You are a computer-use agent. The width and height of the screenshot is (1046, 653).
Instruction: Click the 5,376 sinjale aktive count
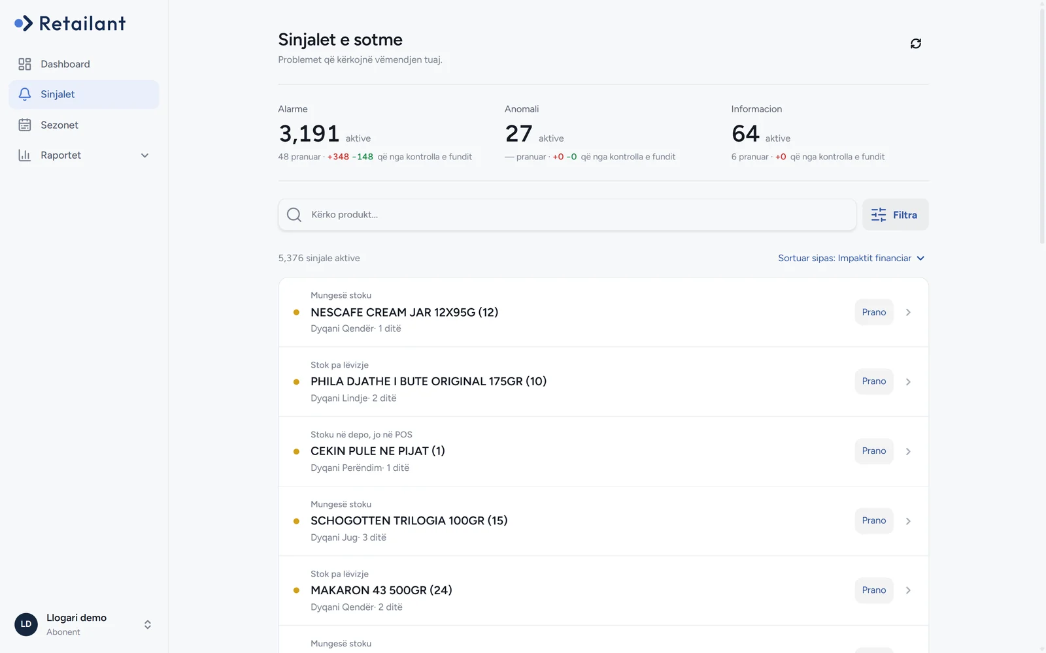point(319,258)
